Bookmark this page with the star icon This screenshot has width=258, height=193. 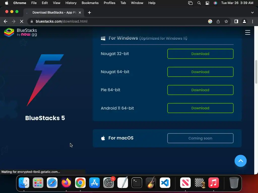click(x=226, y=21)
